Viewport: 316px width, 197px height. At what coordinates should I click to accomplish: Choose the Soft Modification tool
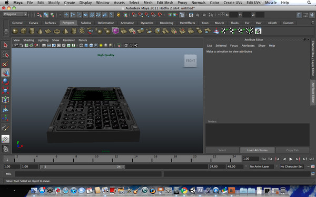tap(5, 109)
